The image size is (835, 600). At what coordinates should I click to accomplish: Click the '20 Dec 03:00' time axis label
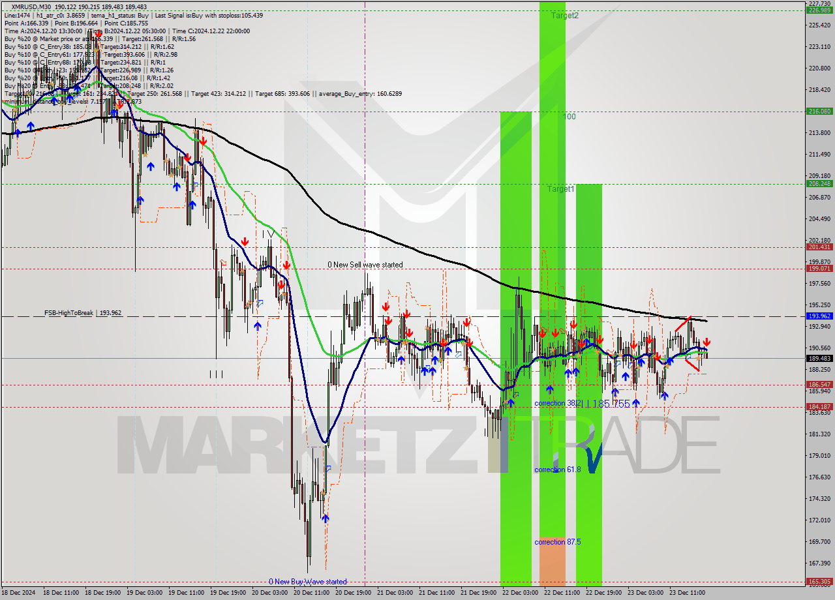point(270,593)
